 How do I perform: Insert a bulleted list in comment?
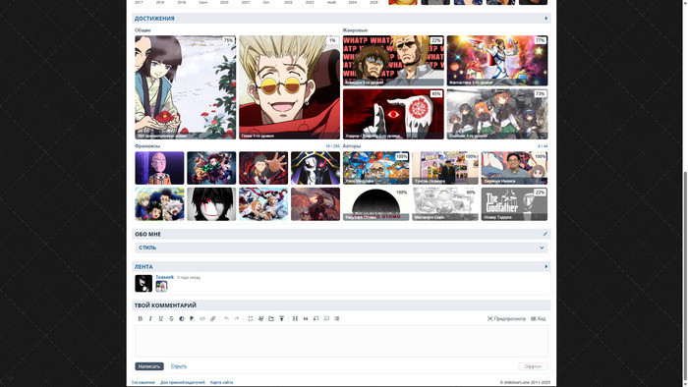coord(336,318)
